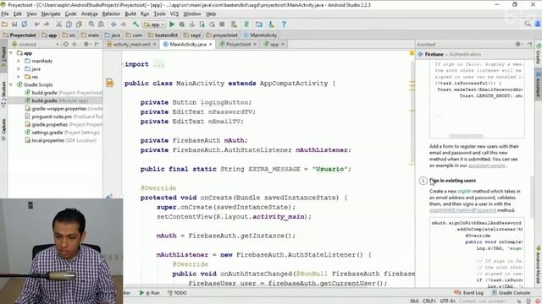Open the Event Log
This screenshot has height=304, width=542.
(468, 293)
